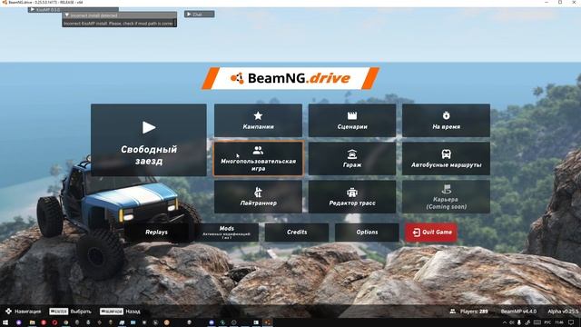Open На время time trials tile
Image resolution: width=581 pixels, height=327 pixels.
tap(446, 121)
